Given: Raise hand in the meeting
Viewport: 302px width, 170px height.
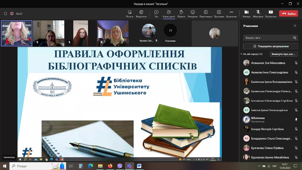Looking at the screenshot, I should 181,12.
